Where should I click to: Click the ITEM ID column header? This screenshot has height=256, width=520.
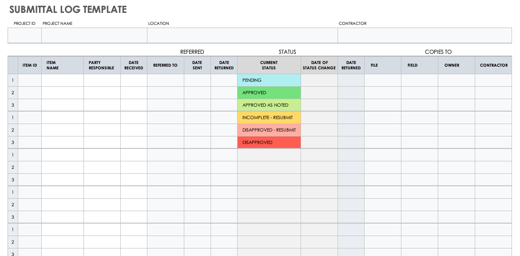tap(30, 65)
